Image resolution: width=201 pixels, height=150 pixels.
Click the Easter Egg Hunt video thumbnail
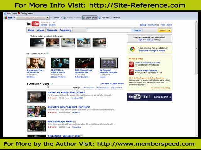(x=36, y=111)
